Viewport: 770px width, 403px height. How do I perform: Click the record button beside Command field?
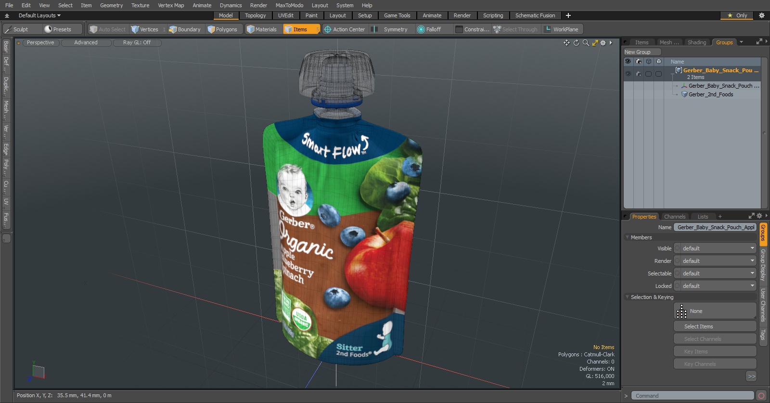[x=761, y=396]
